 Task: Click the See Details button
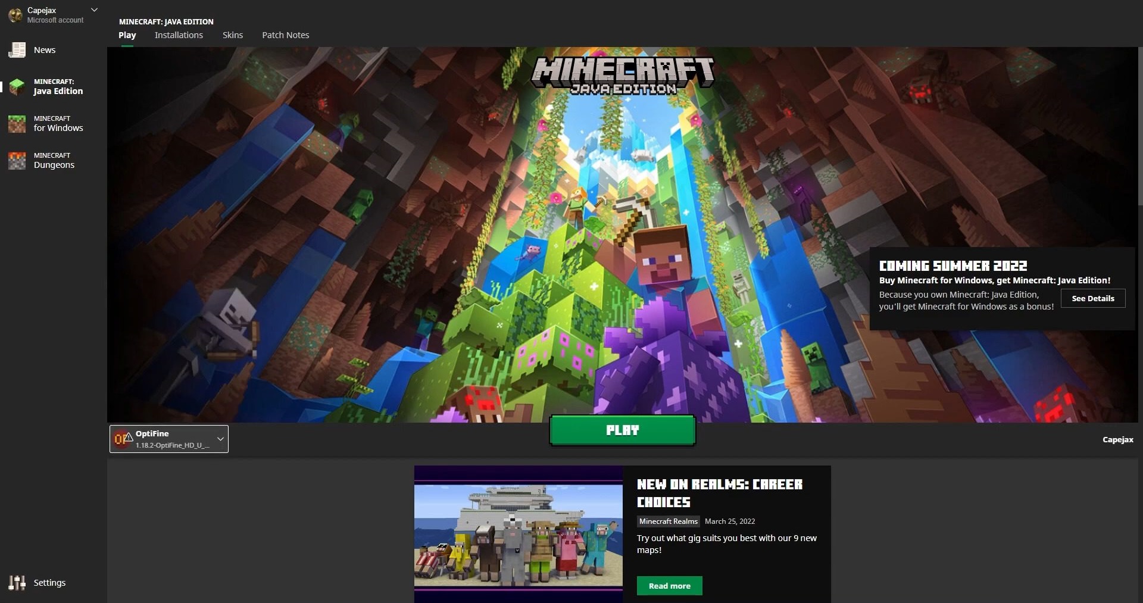(1092, 298)
